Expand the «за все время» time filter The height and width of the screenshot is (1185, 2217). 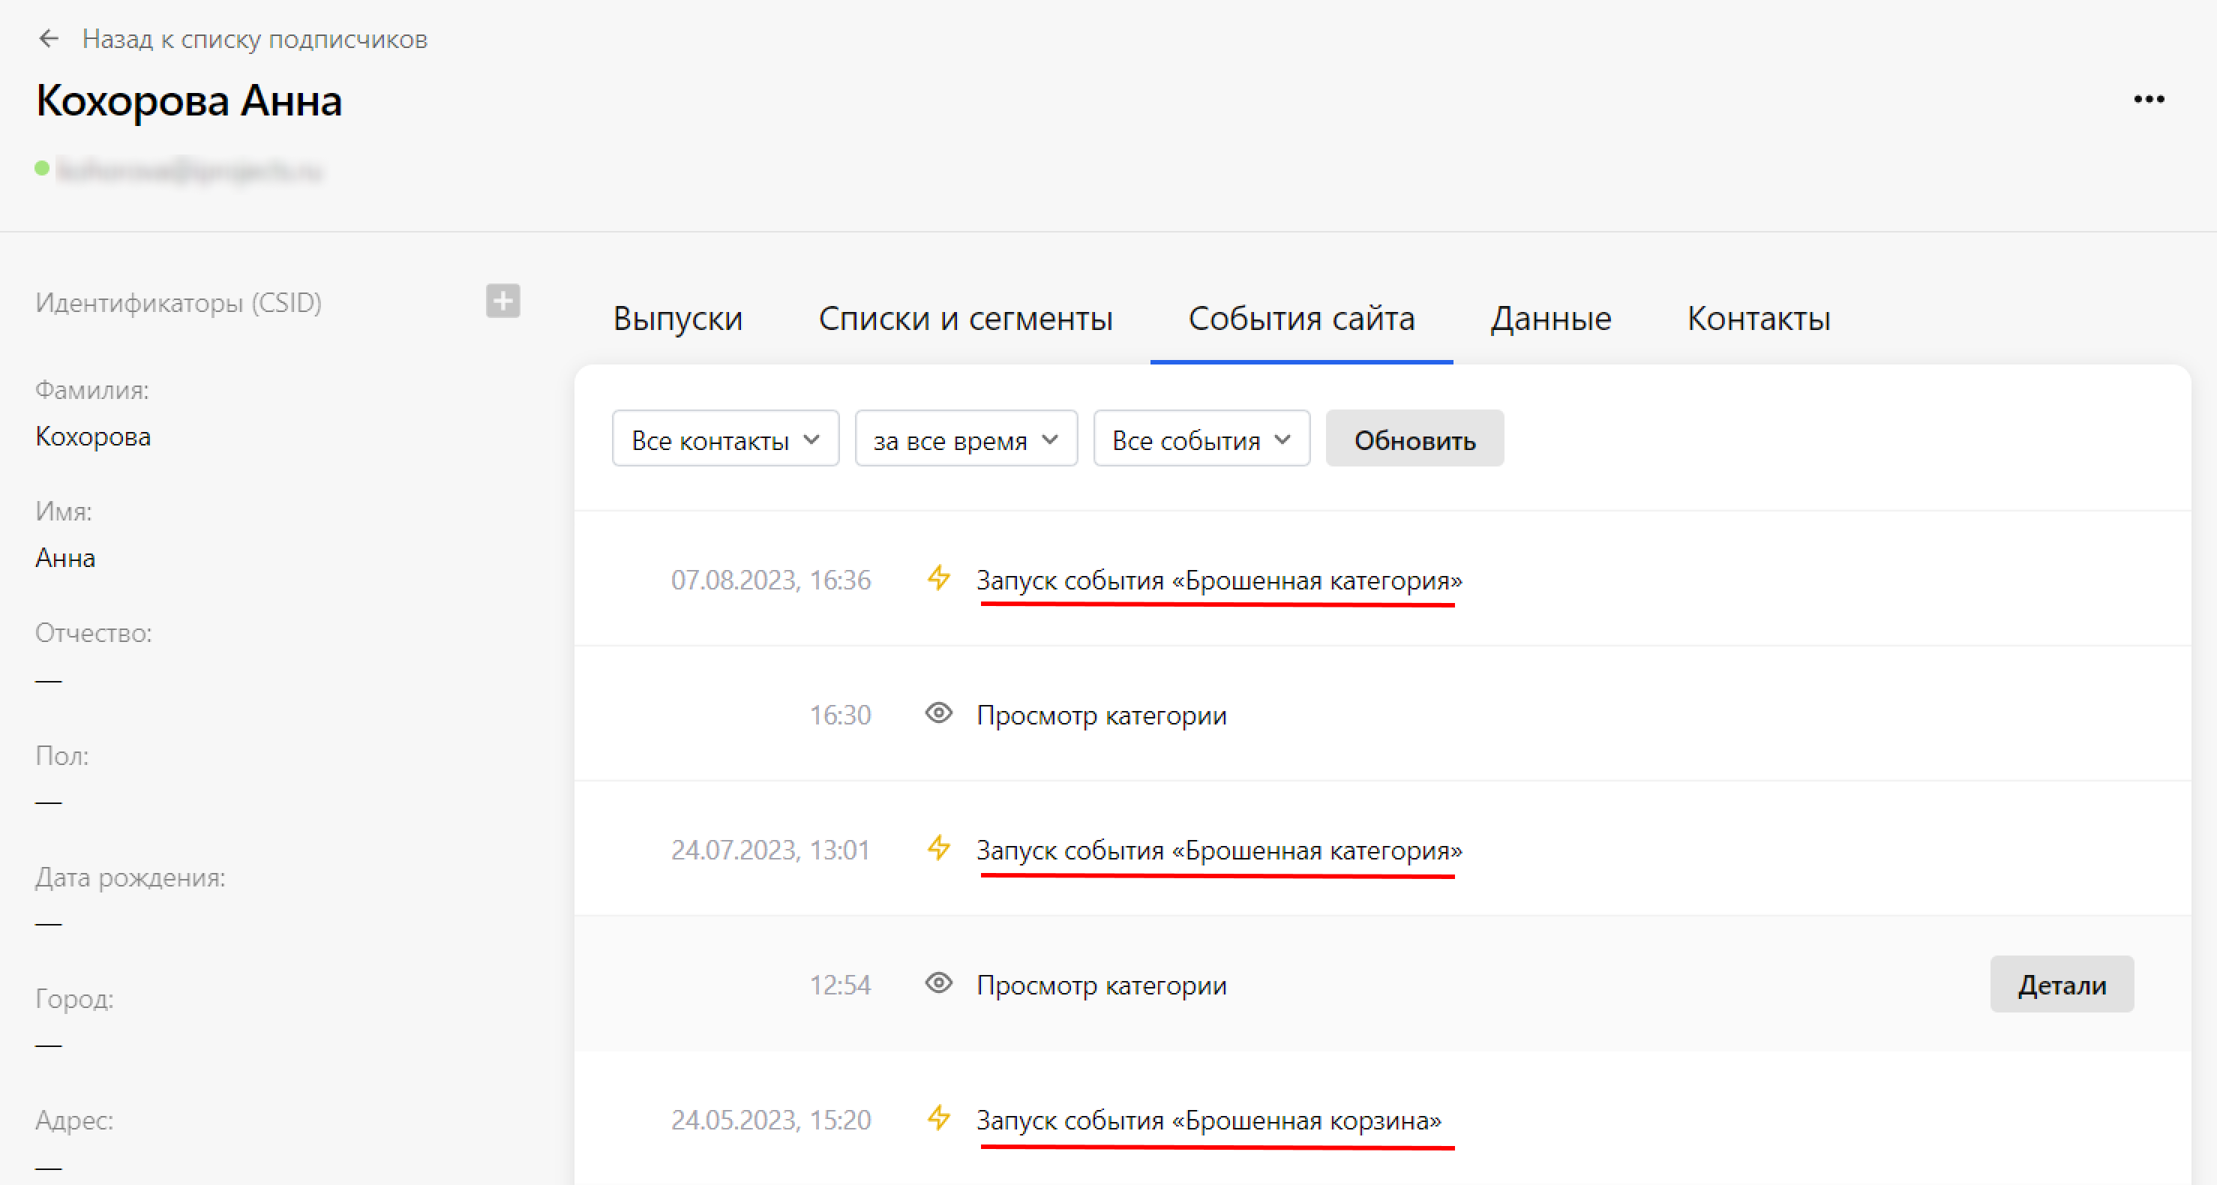(966, 438)
